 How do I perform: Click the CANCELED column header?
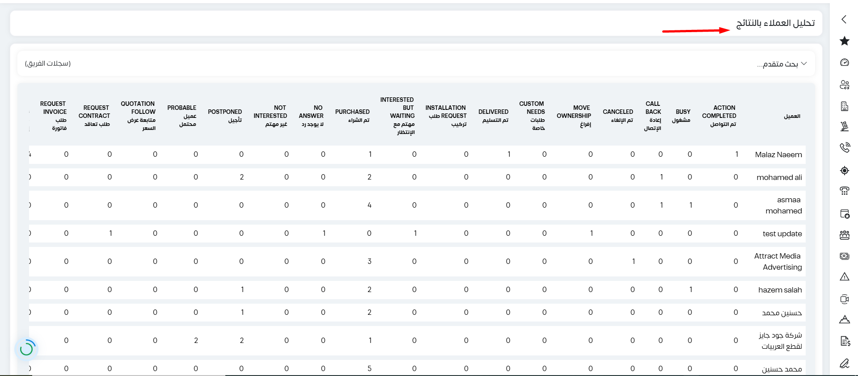pyautogui.click(x=618, y=116)
